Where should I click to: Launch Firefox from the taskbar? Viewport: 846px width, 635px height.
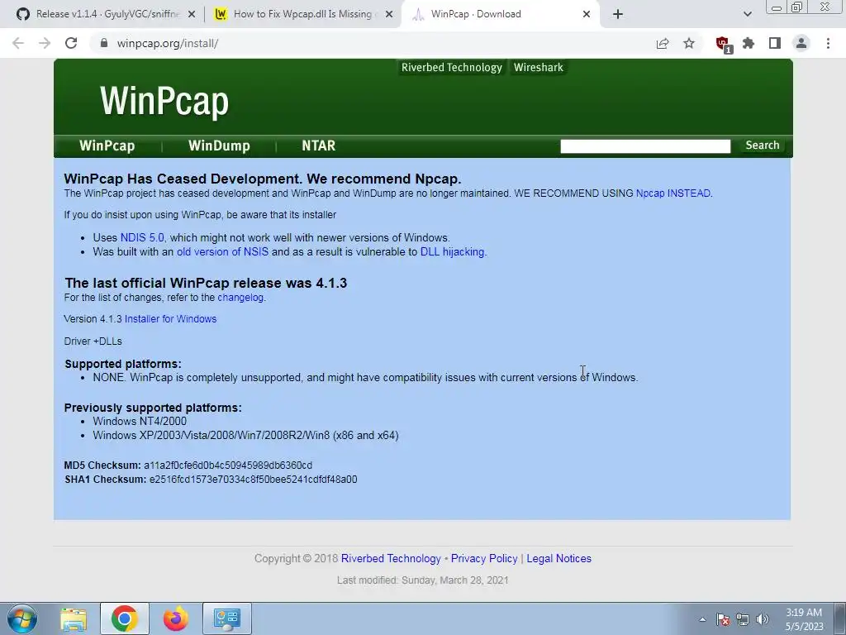175,618
